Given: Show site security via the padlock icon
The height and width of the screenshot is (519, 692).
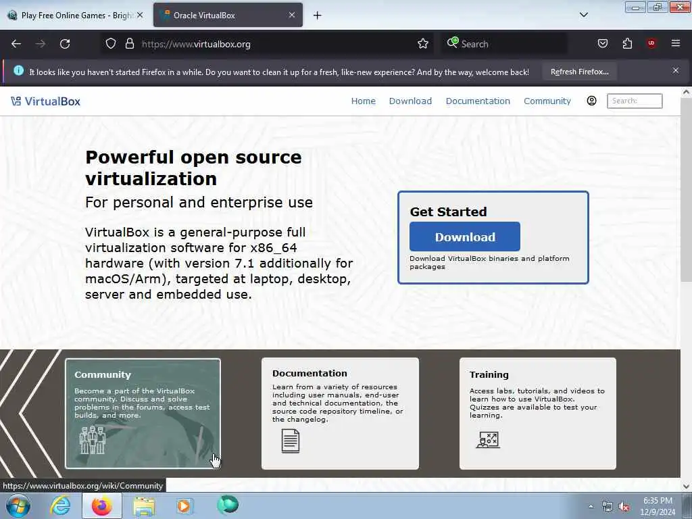Looking at the screenshot, I should (x=129, y=44).
